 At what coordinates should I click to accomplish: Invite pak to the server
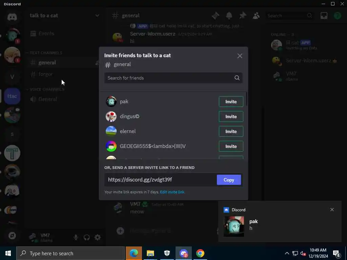point(231,102)
